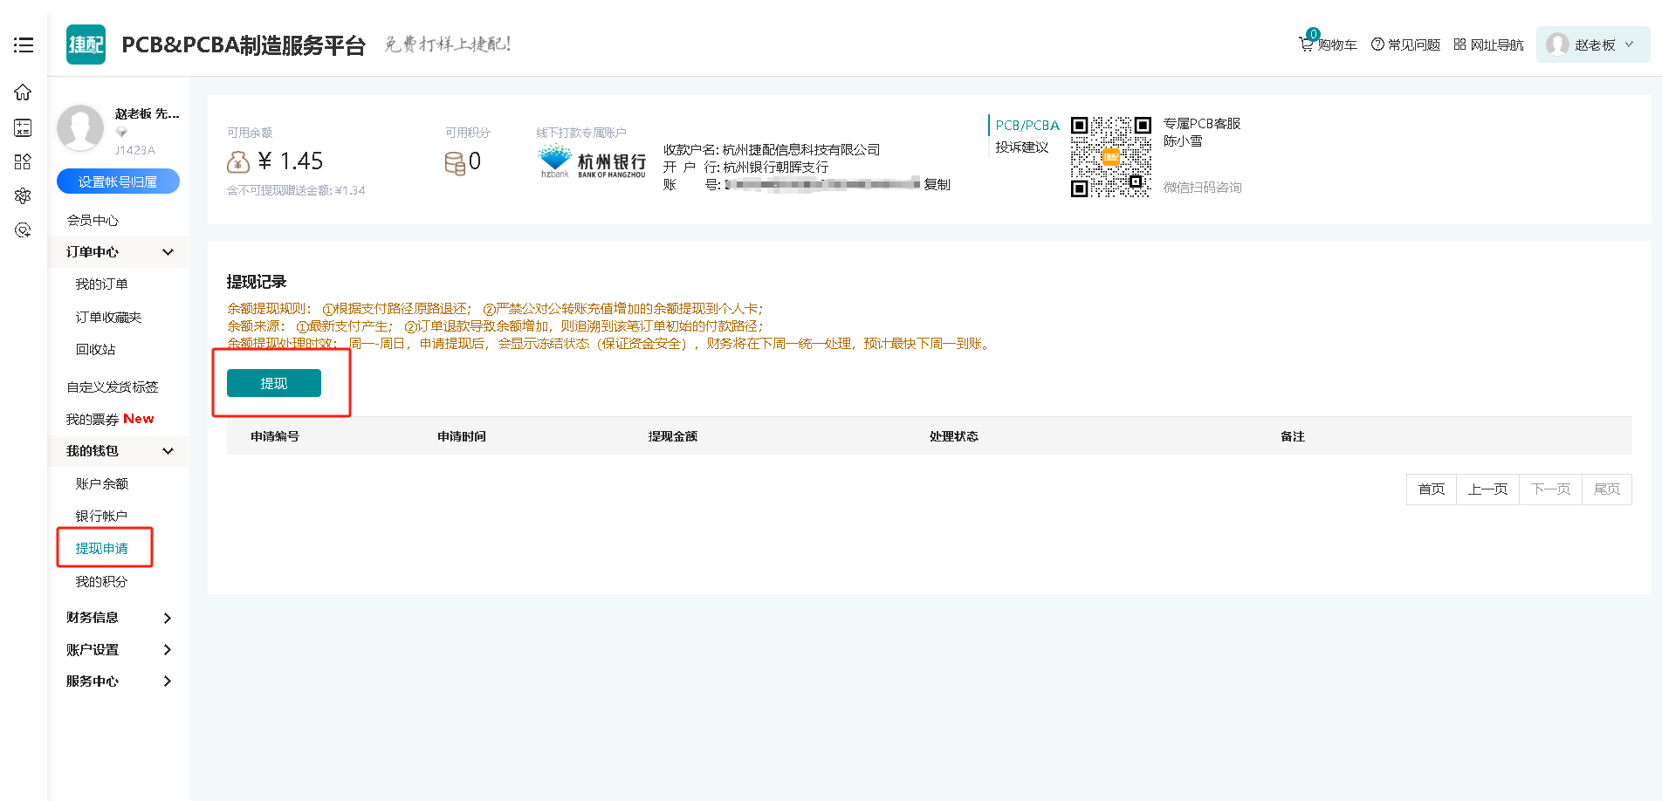Open 账户余额
Viewport: 1662px width, 801px height.
point(101,483)
